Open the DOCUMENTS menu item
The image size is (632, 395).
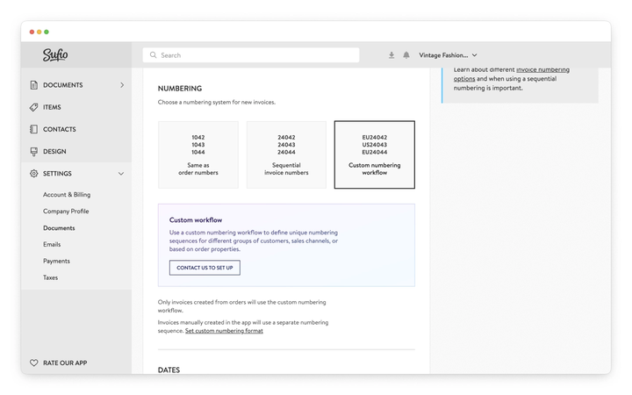(x=63, y=85)
